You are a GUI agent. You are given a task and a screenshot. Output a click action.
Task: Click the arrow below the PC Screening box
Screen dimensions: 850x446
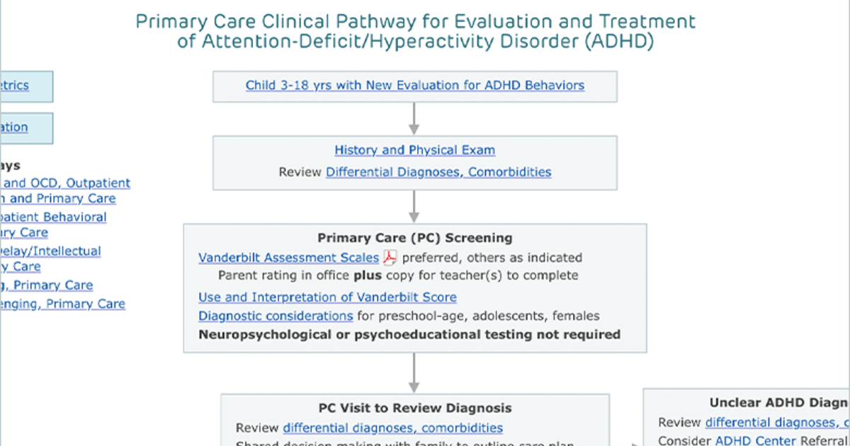[x=415, y=373]
